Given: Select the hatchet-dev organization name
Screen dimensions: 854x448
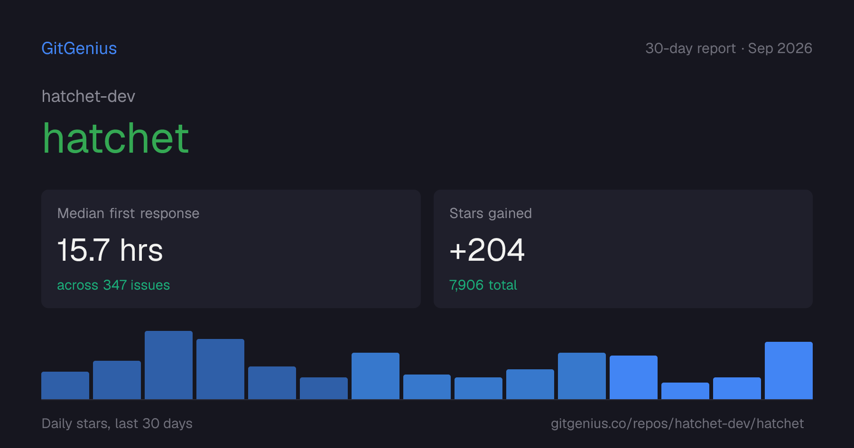Looking at the screenshot, I should 88,96.
